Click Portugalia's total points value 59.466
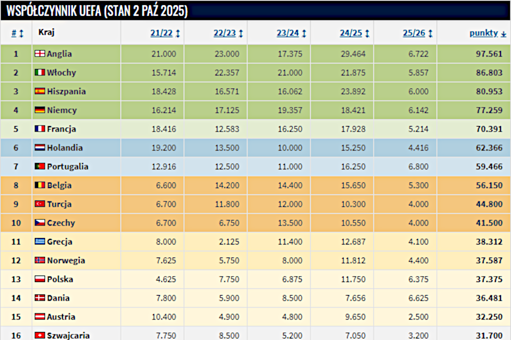511x340 pixels. click(488, 166)
